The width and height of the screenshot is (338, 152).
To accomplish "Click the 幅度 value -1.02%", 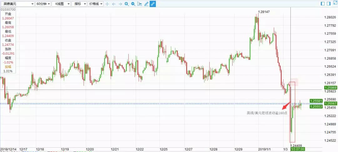I will click(8, 62).
